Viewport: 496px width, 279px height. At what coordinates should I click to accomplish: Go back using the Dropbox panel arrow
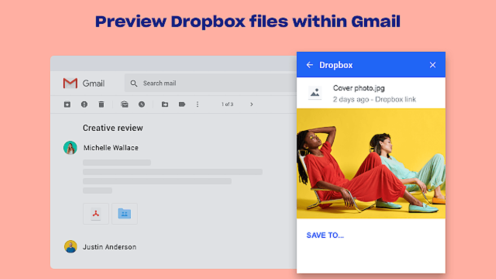pos(310,65)
